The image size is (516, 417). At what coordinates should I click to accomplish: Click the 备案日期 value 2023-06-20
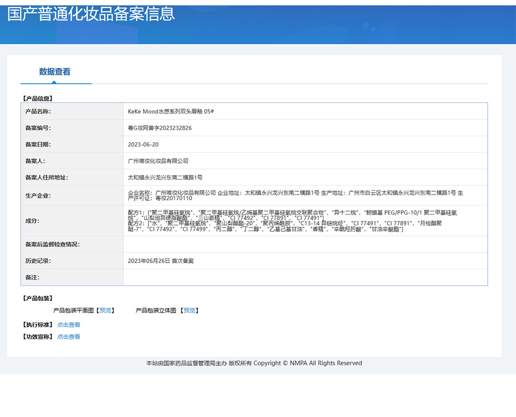click(x=143, y=144)
